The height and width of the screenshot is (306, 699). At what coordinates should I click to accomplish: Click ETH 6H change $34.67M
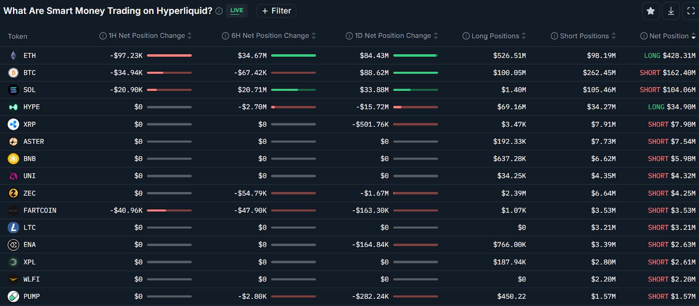coord(252,56)
